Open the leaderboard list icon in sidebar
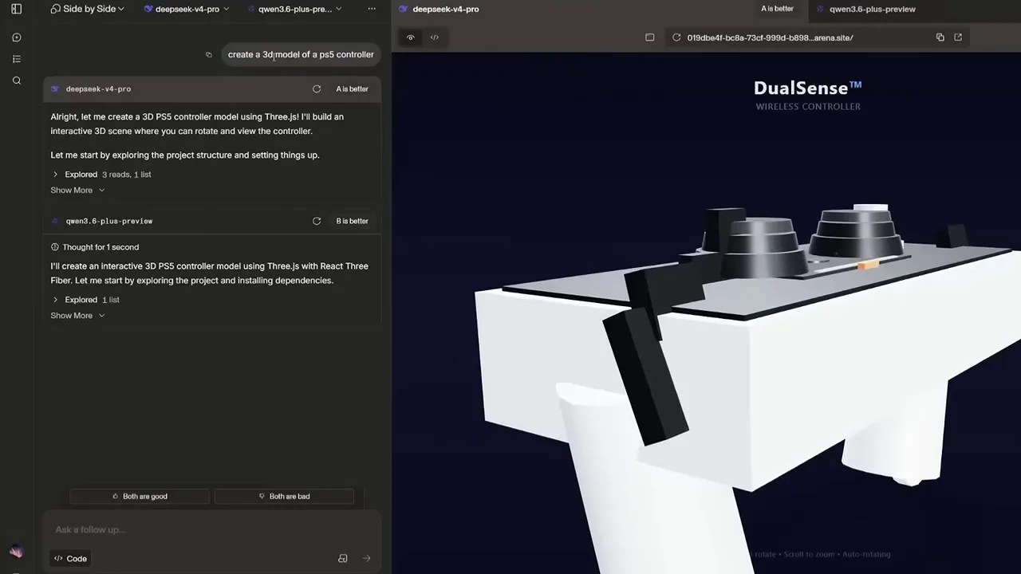Viewport: 1021px width, 574px height. click(x=17, y=59)
